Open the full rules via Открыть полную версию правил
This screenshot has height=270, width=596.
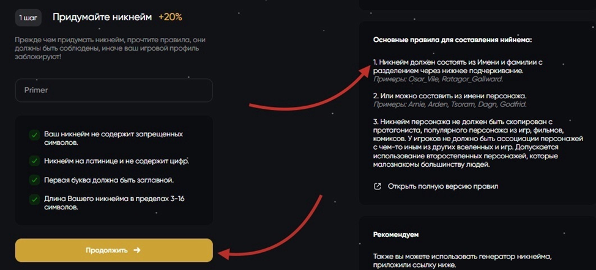click(x=443, y=186)
